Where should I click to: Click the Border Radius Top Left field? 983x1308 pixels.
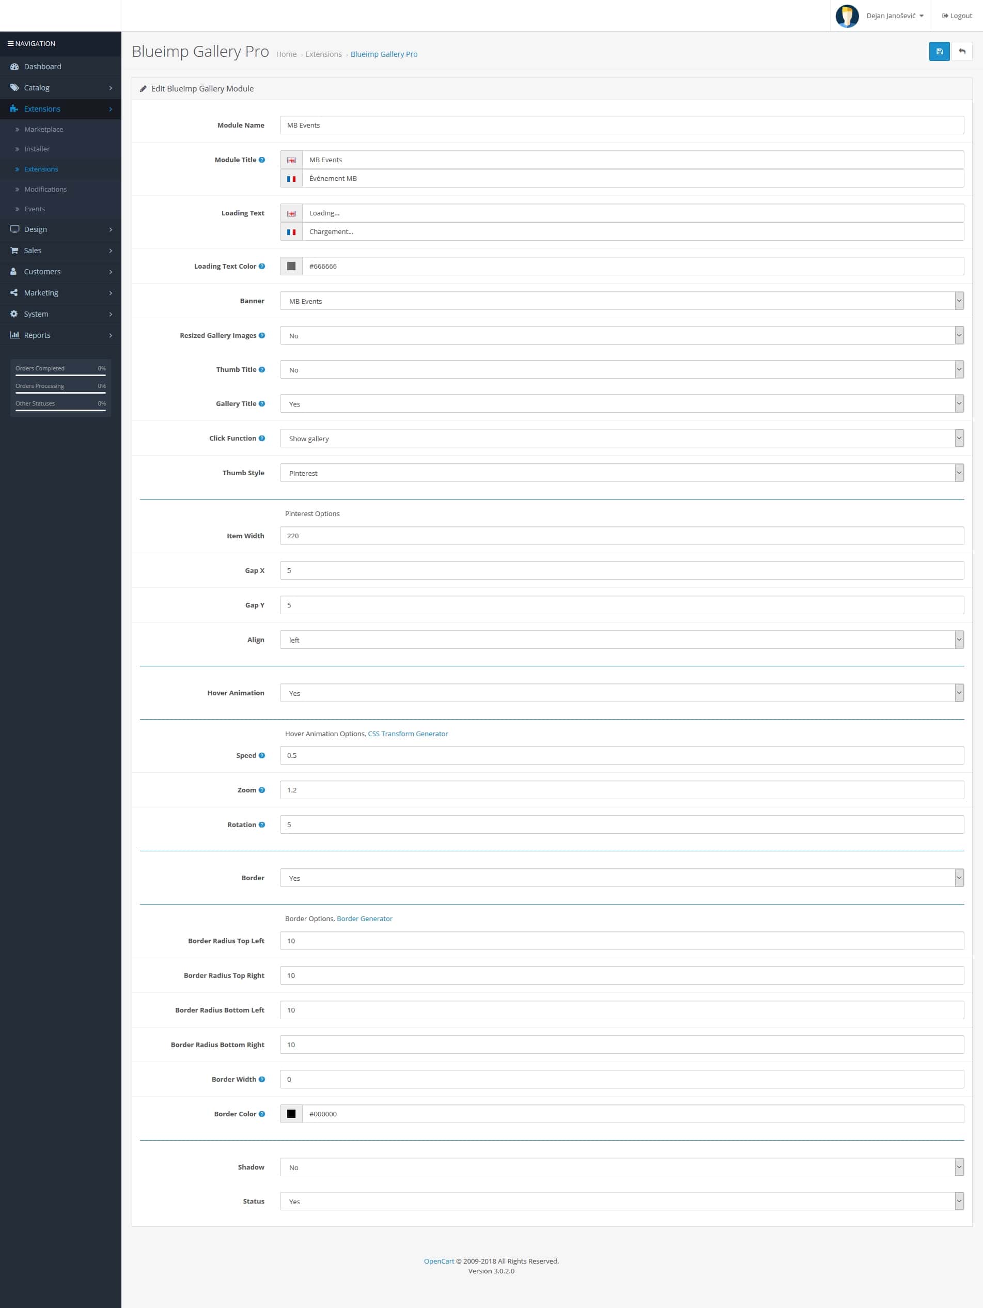click(621, 941)
